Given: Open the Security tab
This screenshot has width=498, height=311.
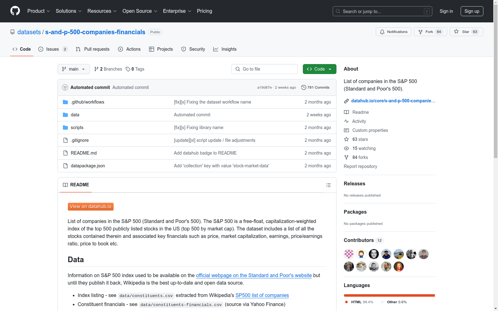Looking at the screenshot, I should (x=193, y=49).
